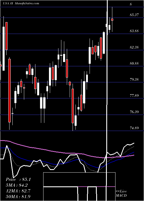144x201 pixels.
Task: Select the 83.88 price axis label
Action: pos(134,31)
